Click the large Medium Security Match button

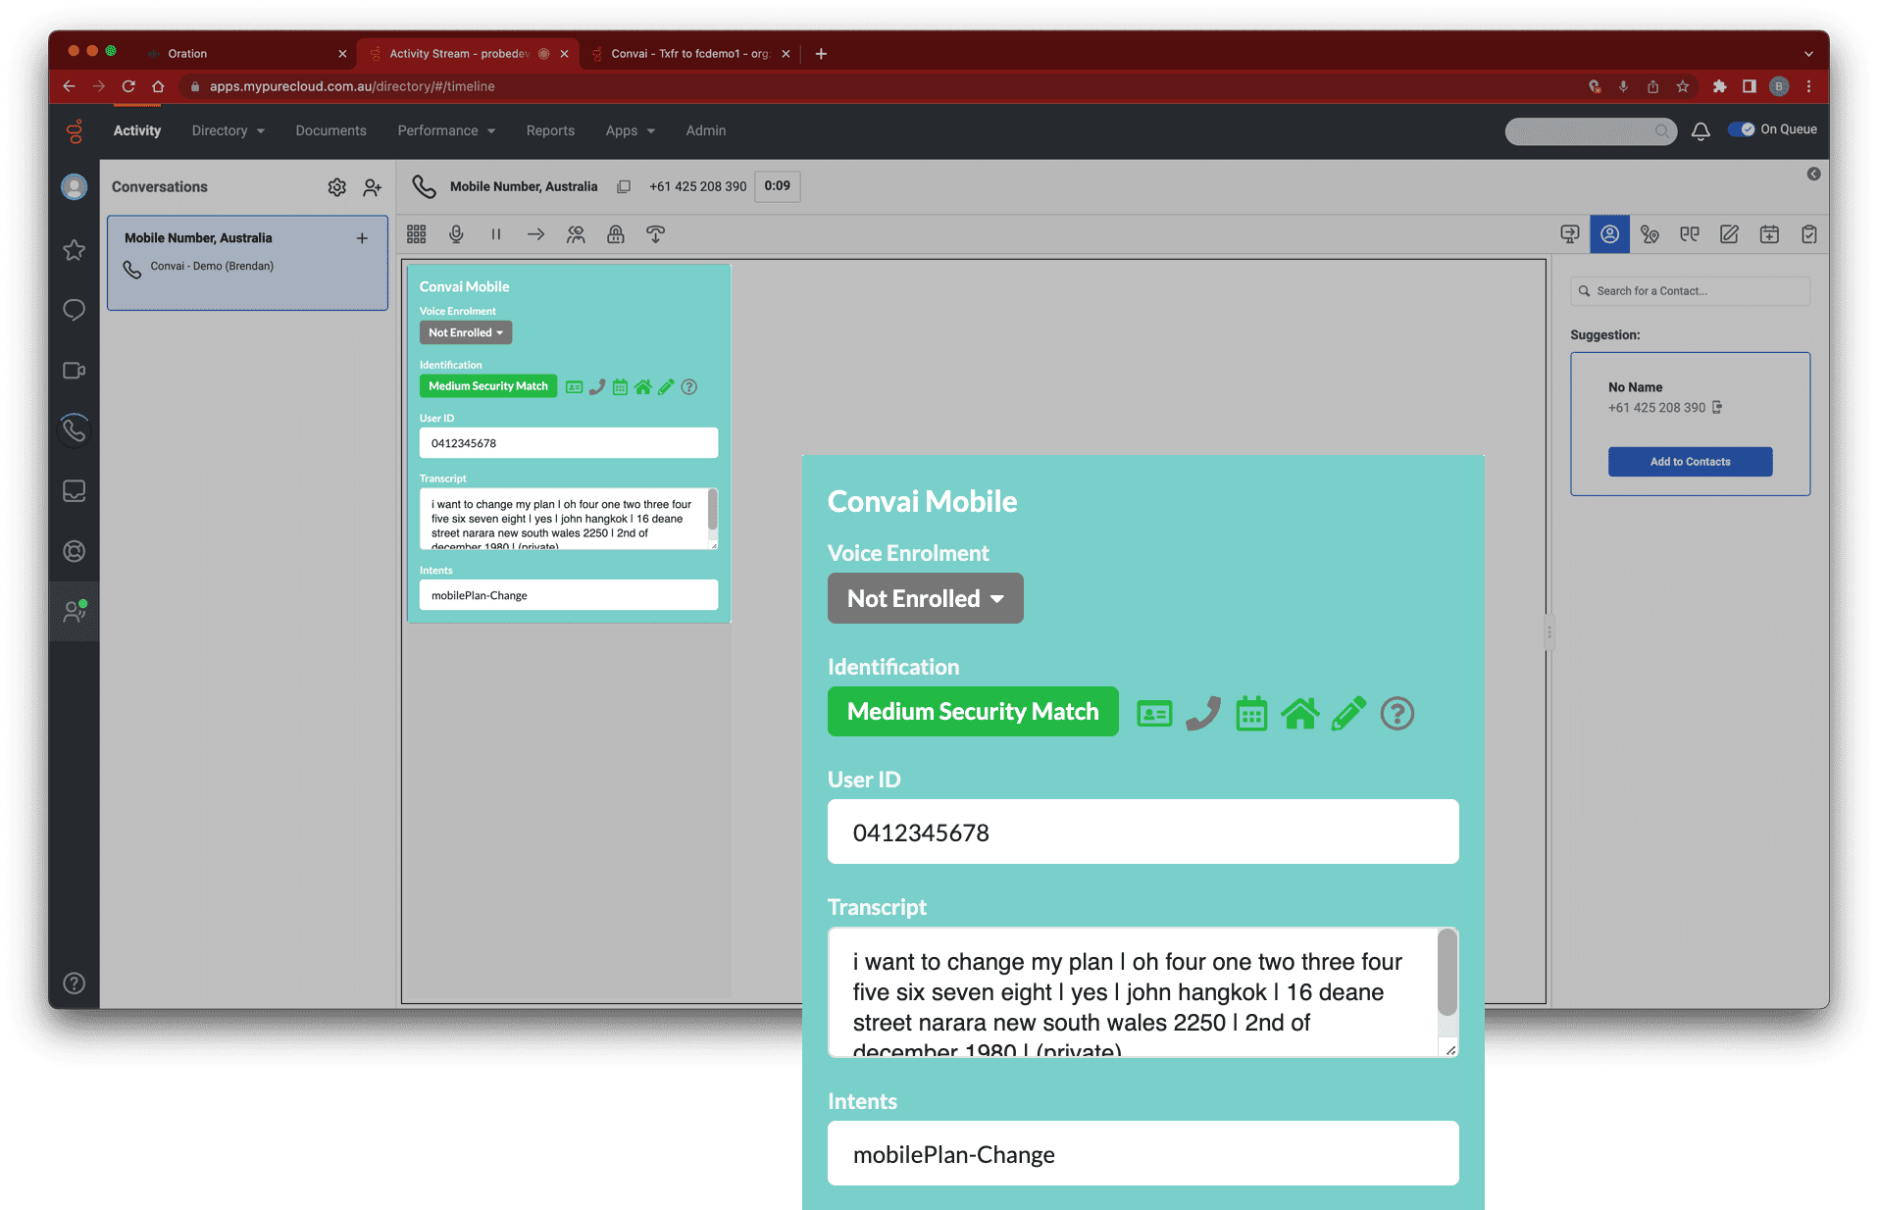coord(973,712)
